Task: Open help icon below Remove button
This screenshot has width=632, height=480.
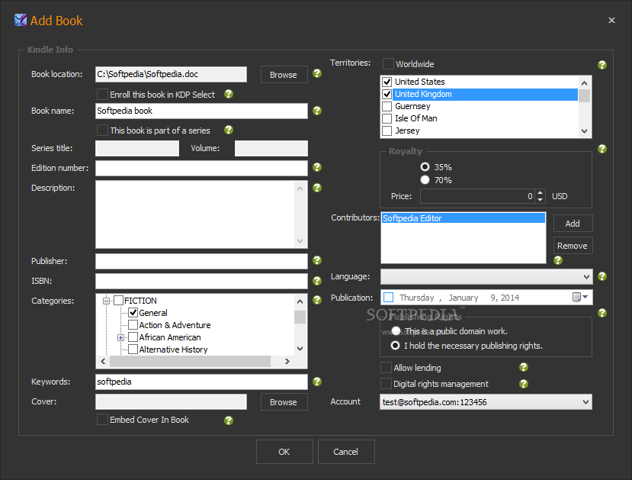Action: click(x=558, y=260)
